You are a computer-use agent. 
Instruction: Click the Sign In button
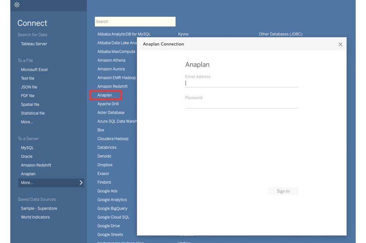pyautogui.click(x=283, y=191)
